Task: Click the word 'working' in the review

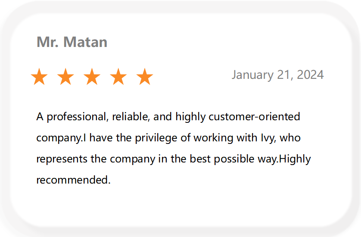Action: point(213,138)
